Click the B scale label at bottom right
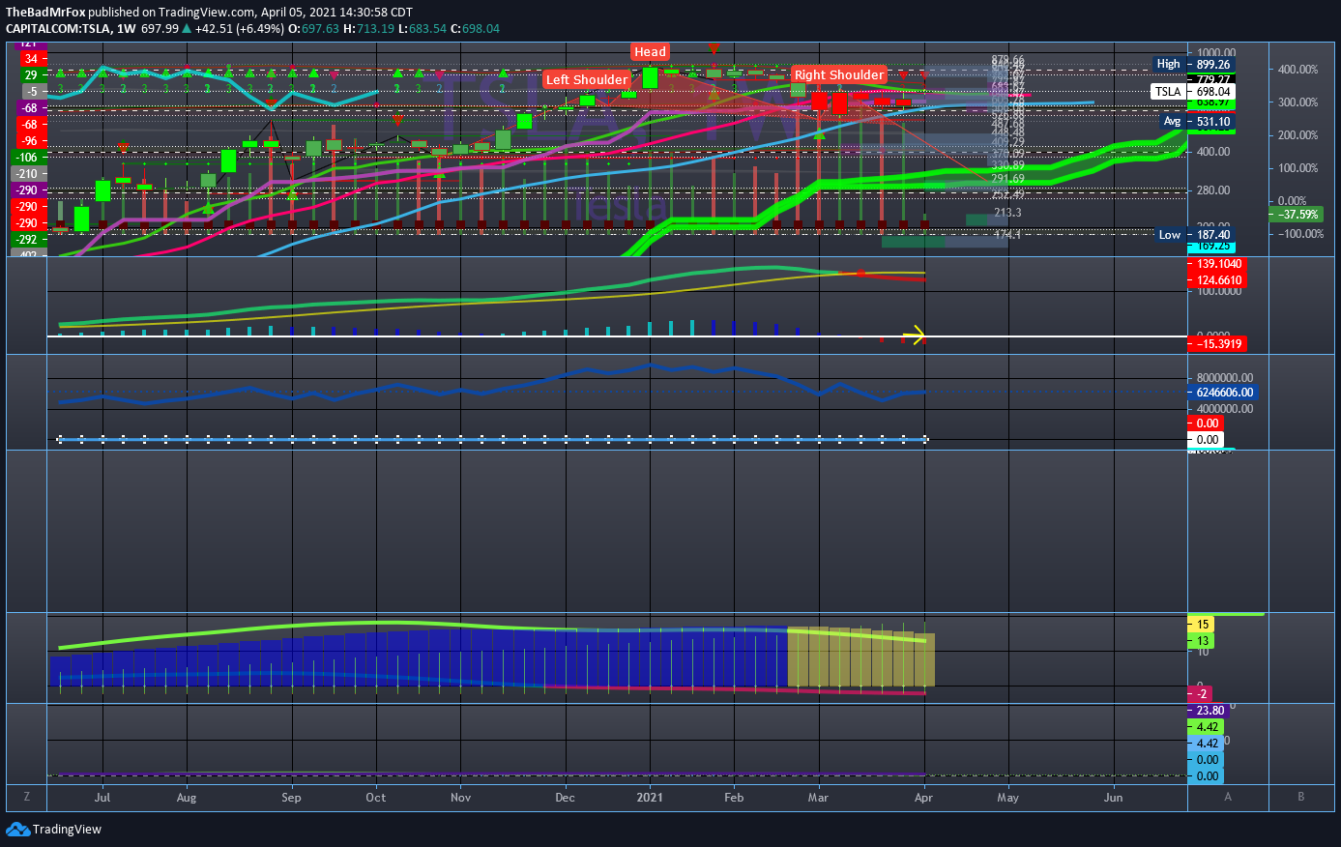1341x847 pixels. click(x=1301, y=797)
